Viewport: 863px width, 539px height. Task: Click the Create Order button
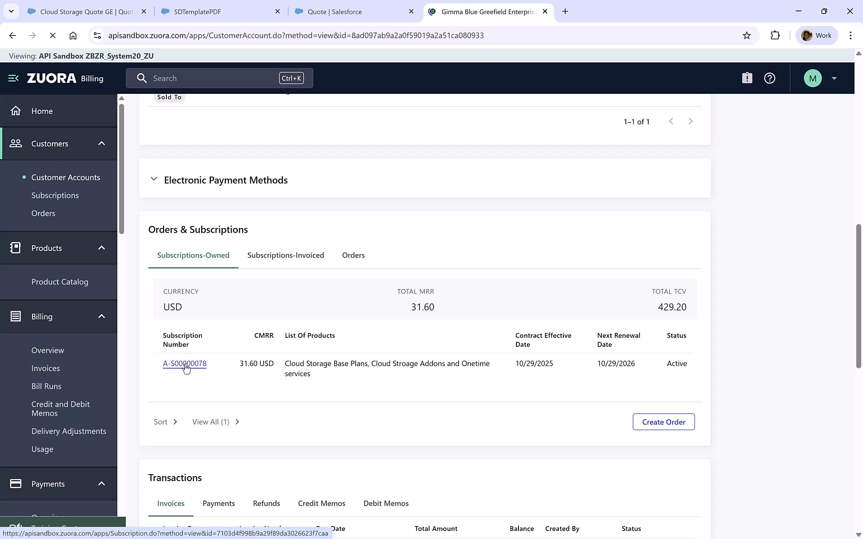pyautogui.click(x=663, y=422)
